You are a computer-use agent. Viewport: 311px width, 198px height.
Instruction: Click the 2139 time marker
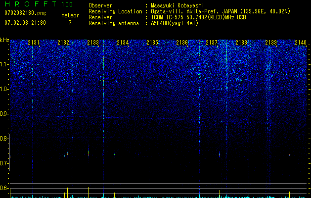pyautogui.click(x=271, y=43)
